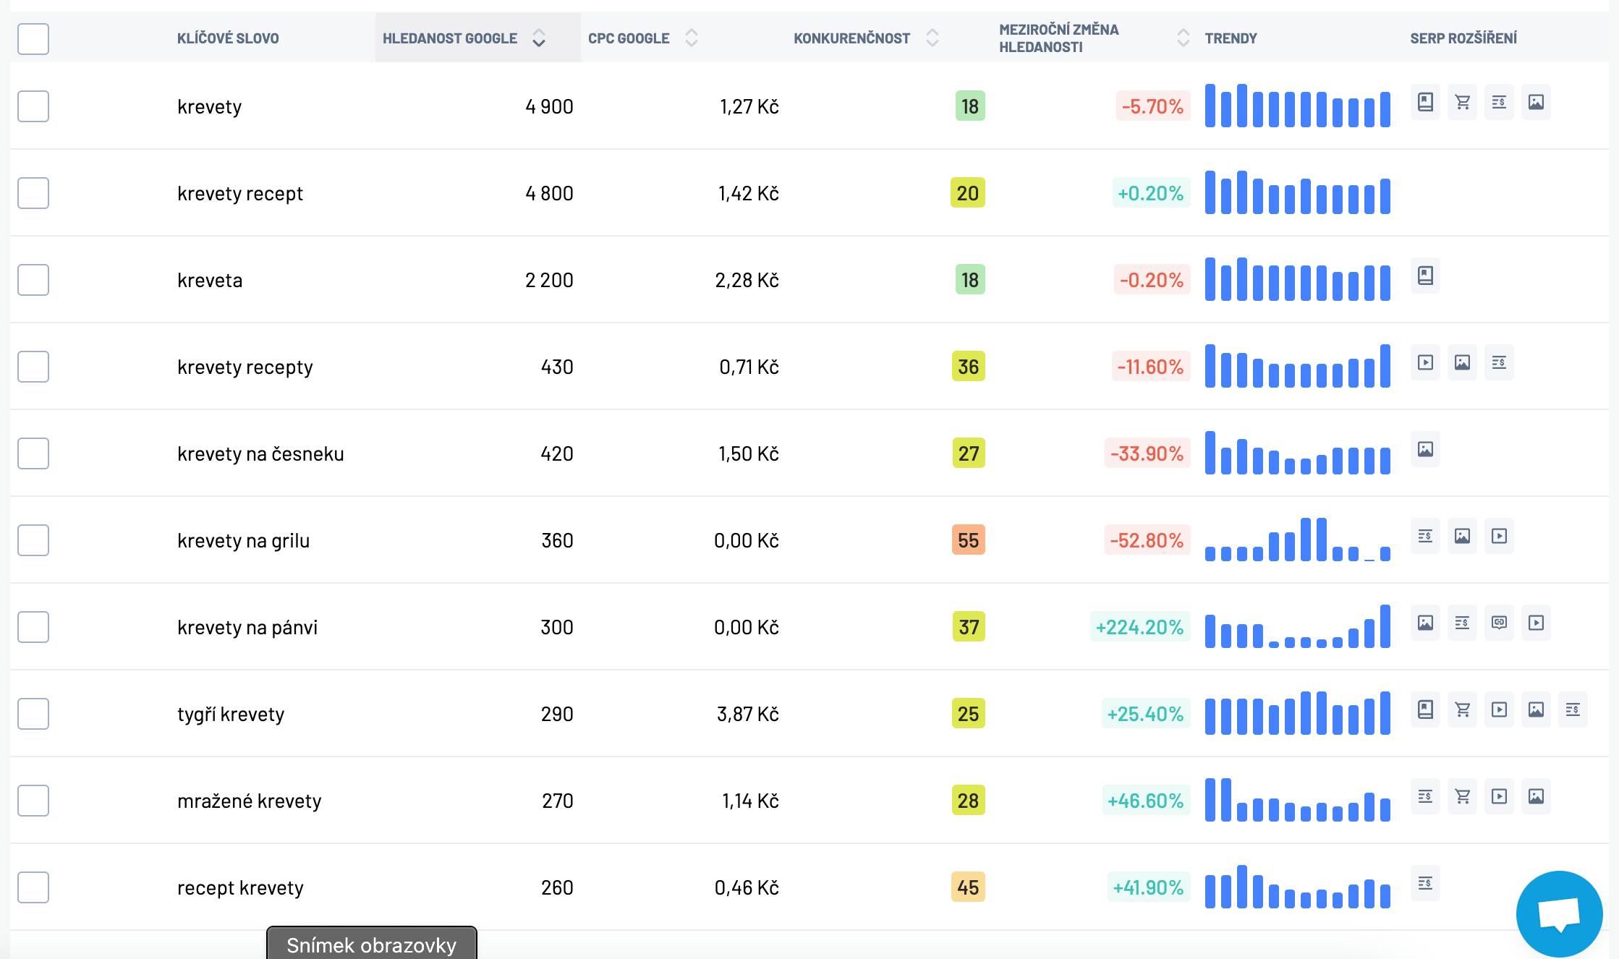Click the images icon in krevety na pánvi row

tap(1425, 623)
